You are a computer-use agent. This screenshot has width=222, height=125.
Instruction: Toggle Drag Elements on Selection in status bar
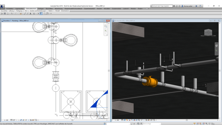tap(207, 124)
